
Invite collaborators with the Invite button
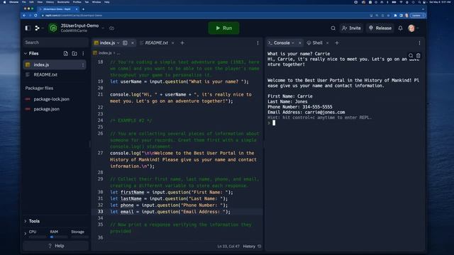click(351, 28)
